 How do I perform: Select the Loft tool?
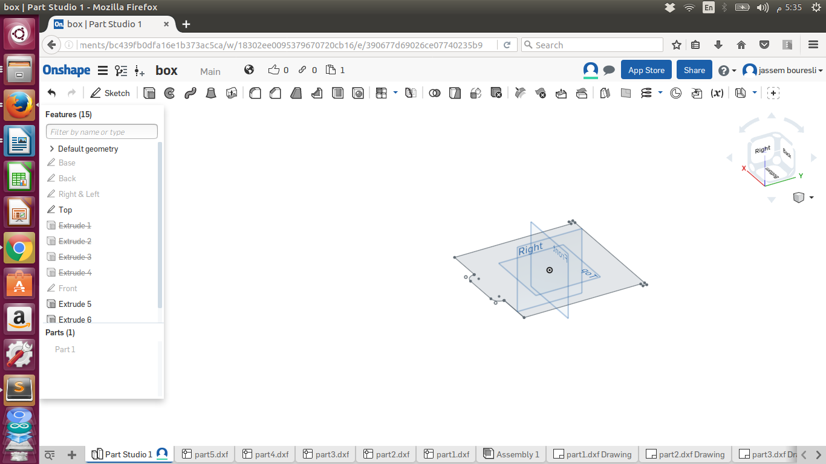pos(211,93)
